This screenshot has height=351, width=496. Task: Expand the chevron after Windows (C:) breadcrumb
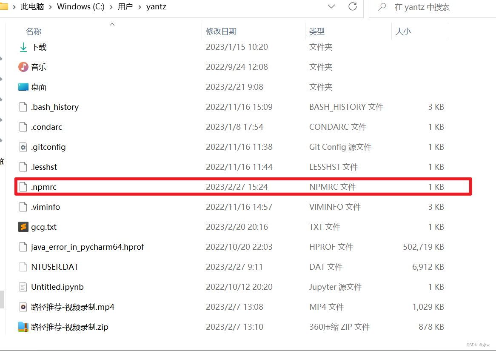111,7
